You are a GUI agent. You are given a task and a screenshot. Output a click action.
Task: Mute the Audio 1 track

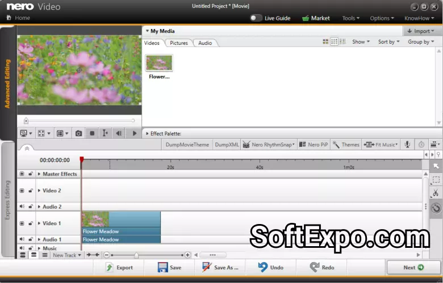22,239
